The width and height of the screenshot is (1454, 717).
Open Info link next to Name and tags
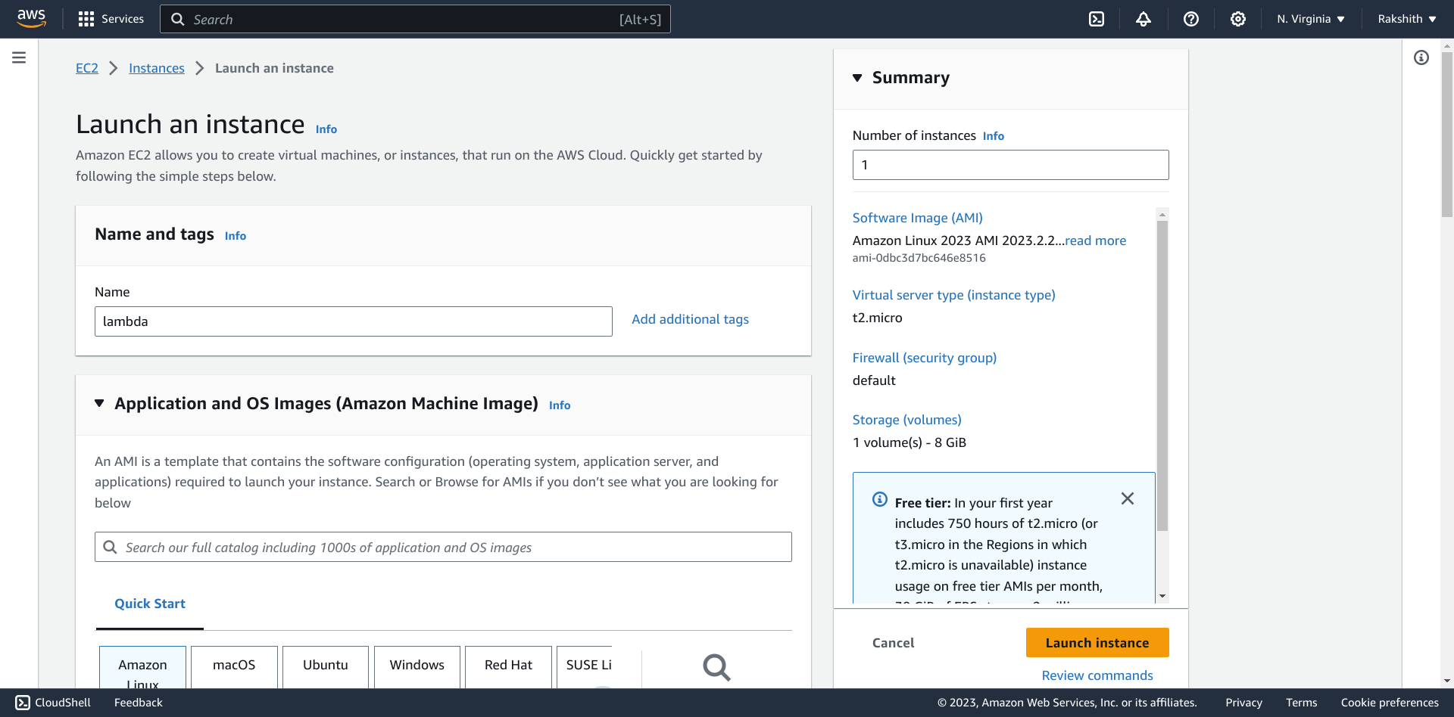pos(236,236)
